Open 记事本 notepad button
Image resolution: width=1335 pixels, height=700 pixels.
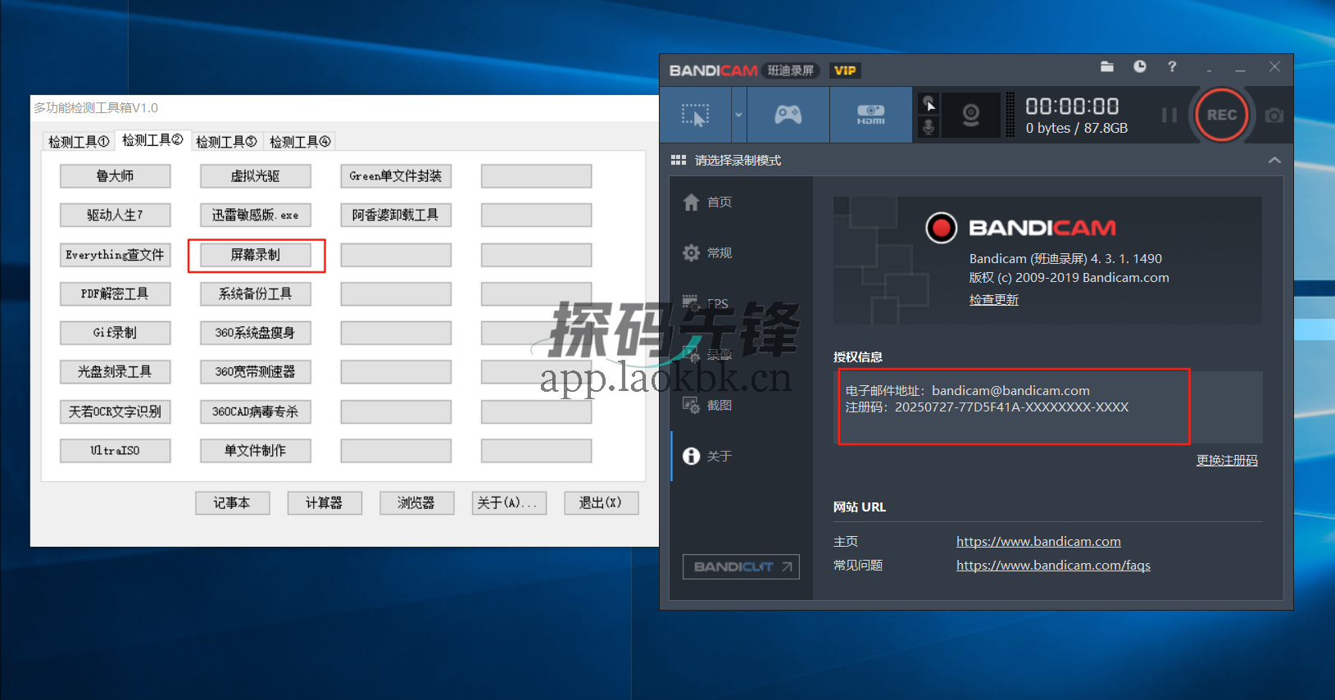[233, 503]
